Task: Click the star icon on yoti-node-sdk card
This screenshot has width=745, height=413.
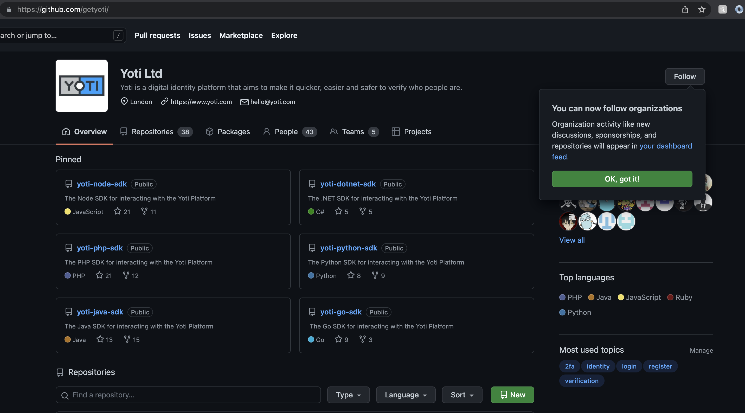Action: click(x=117, y=211)
